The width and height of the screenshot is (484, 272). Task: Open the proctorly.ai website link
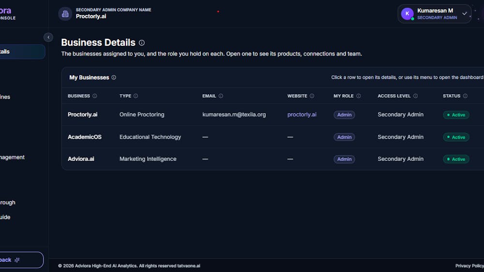pyautogui.click(x=302, y=115)
